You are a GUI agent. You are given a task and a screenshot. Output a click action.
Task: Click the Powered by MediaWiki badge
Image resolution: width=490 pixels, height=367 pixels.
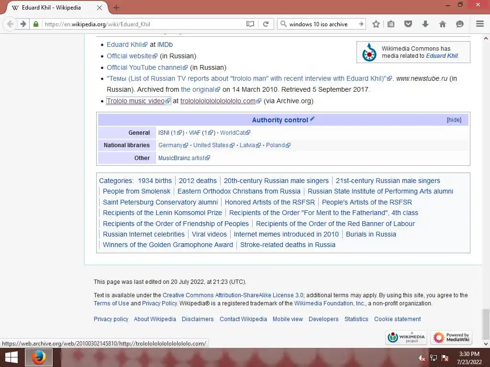[451, 337]
